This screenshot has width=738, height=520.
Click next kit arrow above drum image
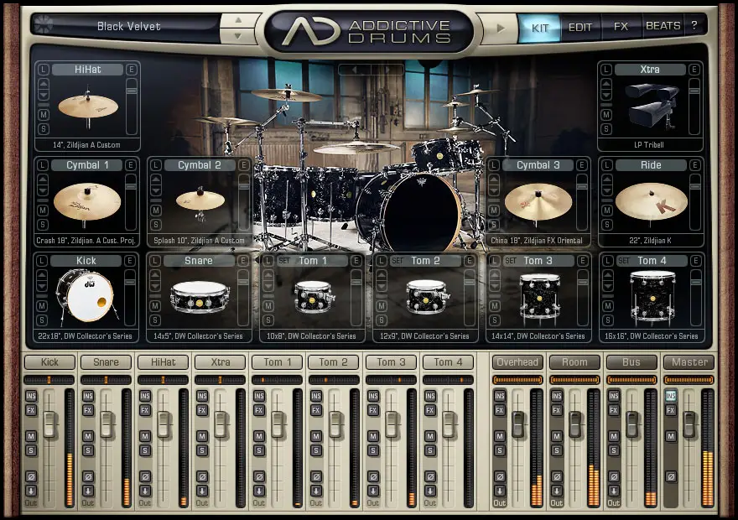[387, 70]
